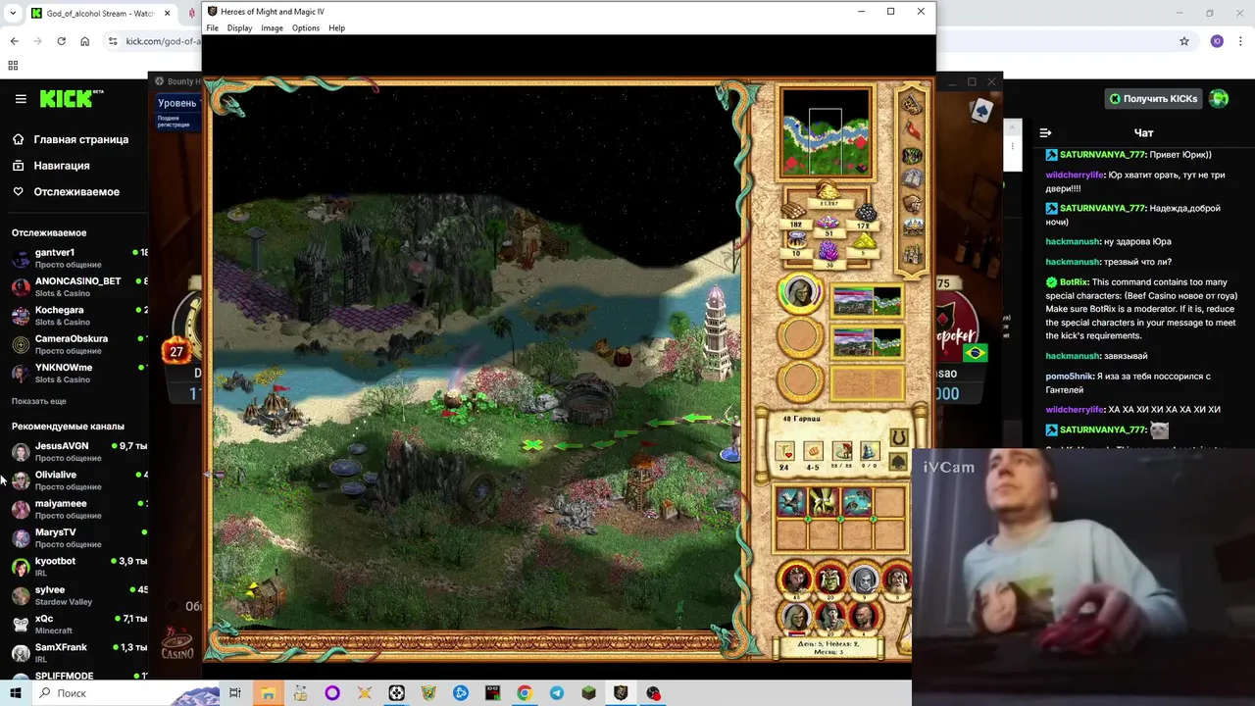Open the tab search dropdown in browser
Image resolution: width=1255 pixels, height=706 pixels.
[13, 14]
